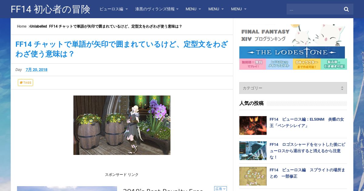Click the FF14 初心者の冒険 site title

coord(50,9)
